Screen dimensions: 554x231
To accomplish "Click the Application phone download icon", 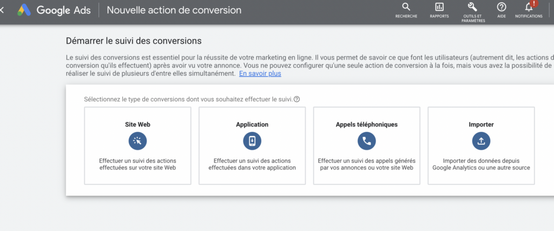I will point(252,141).
